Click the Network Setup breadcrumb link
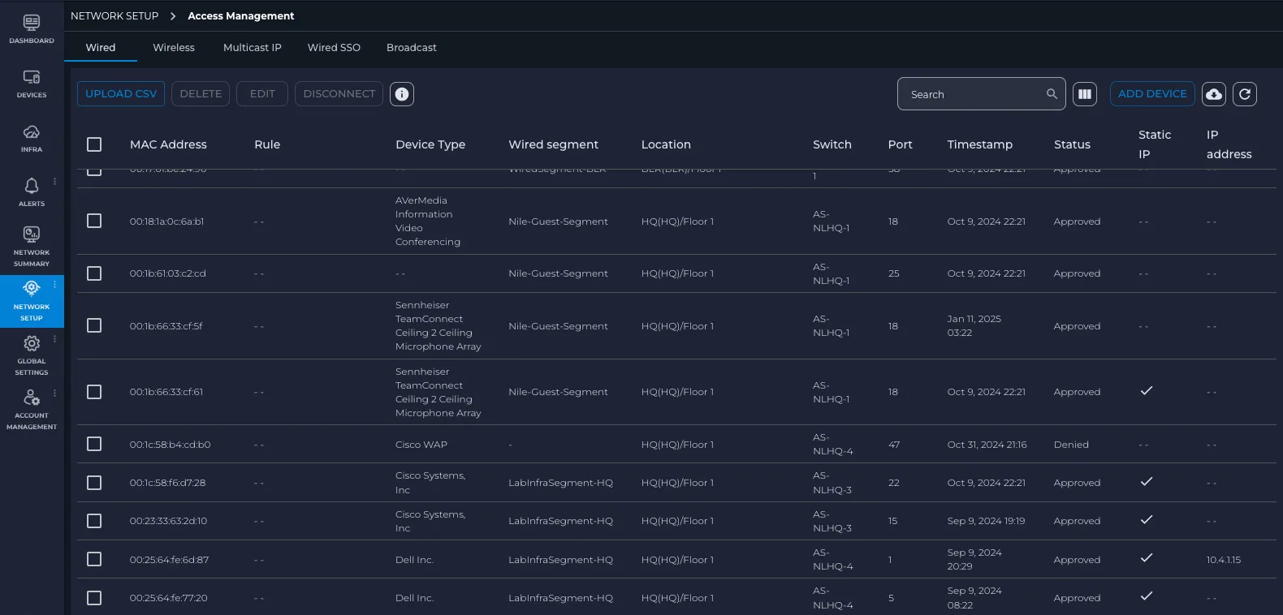This screenshot has height=615, width=1283. coord(114,15)
